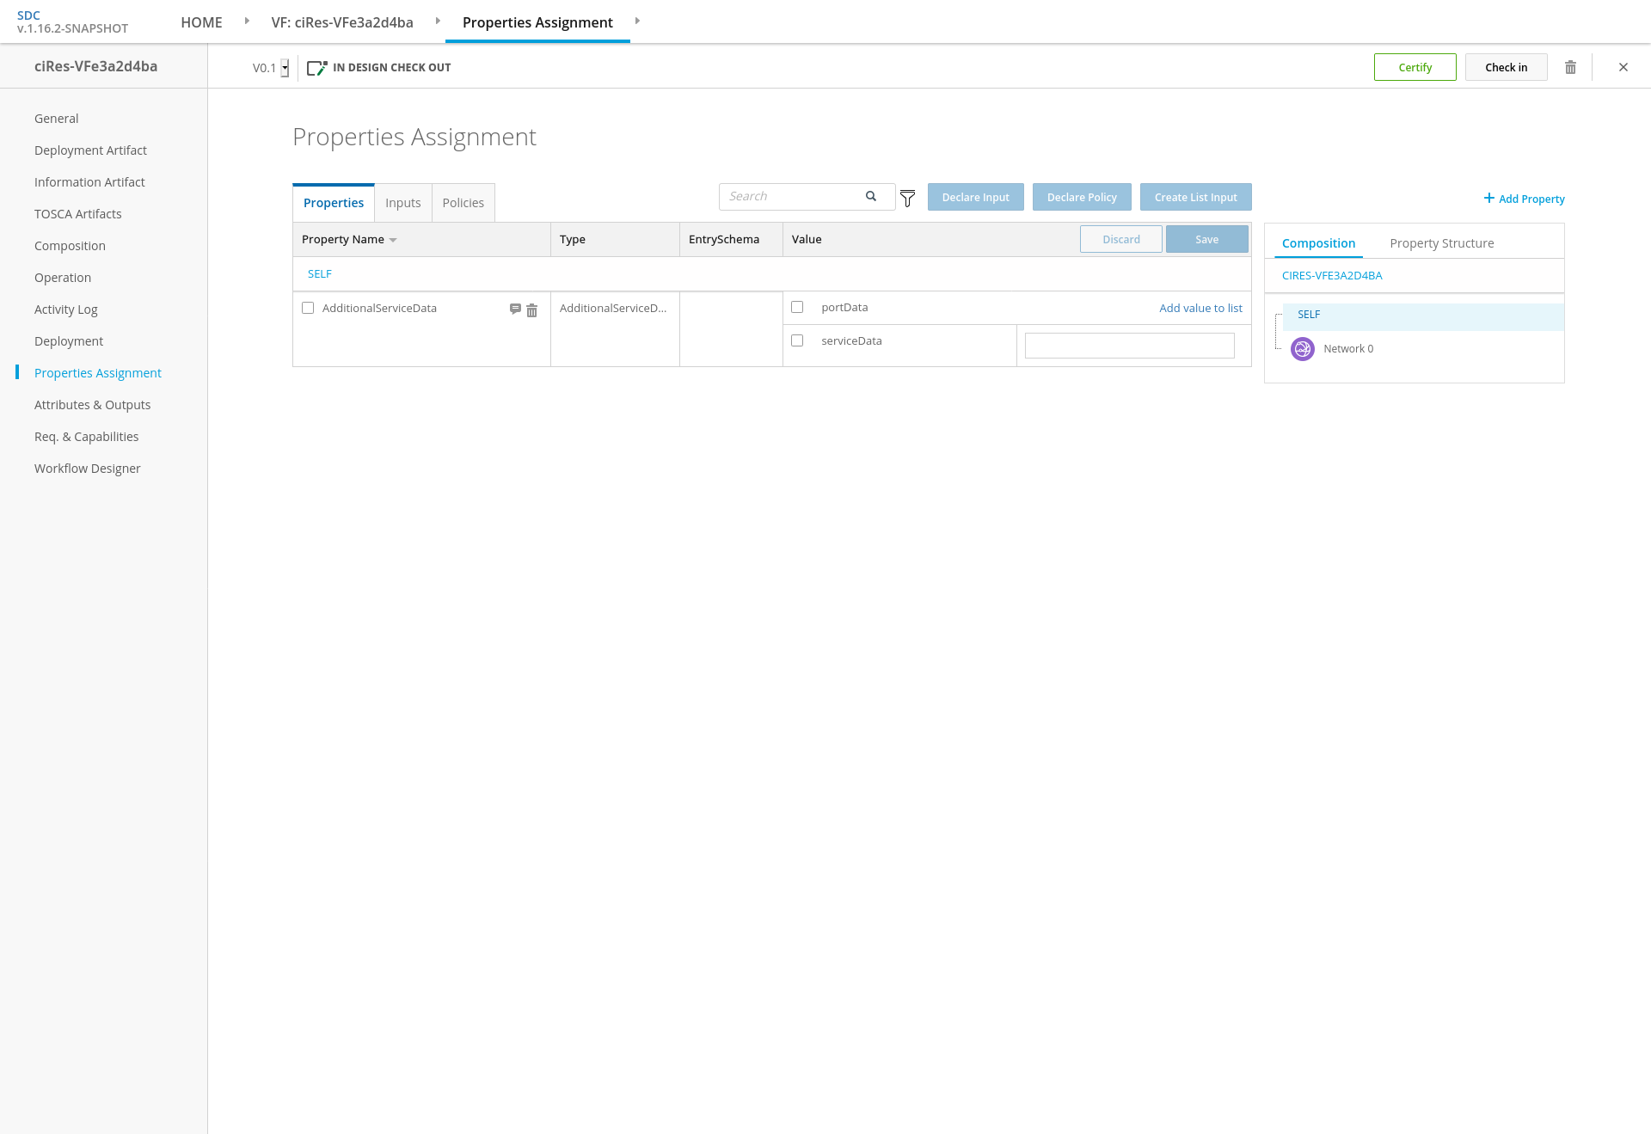Viewport: 1651px width, 1134px height.
Task: Sort by Property Name column arrow
Action: (x=393, y=240)
